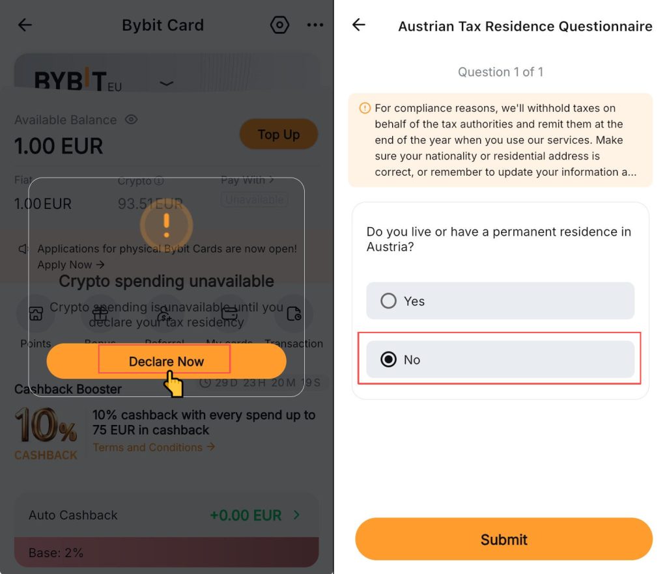Viewport: 667px width, 574px height.
Task: Open the Transaction history icon
Action: (294, 315)
